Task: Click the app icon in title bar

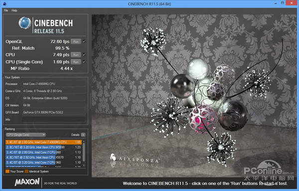Action: [x=4, y=3]
